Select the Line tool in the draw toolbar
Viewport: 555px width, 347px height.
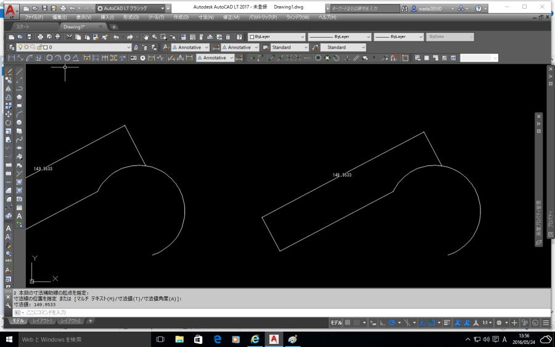19,72
